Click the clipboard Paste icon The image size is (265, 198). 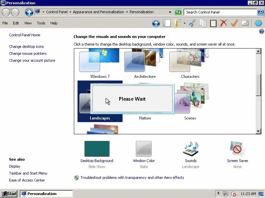(213, 23)
